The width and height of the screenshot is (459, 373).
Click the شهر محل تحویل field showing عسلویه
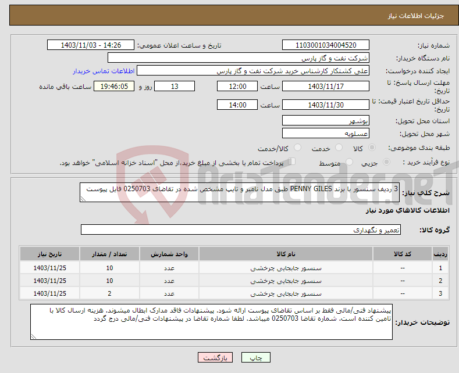pyautogui.click(x=325, y=133)
